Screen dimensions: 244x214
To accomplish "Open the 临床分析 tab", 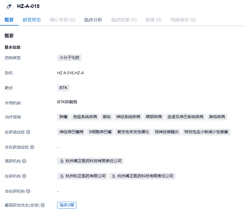I will coord(93,20).
